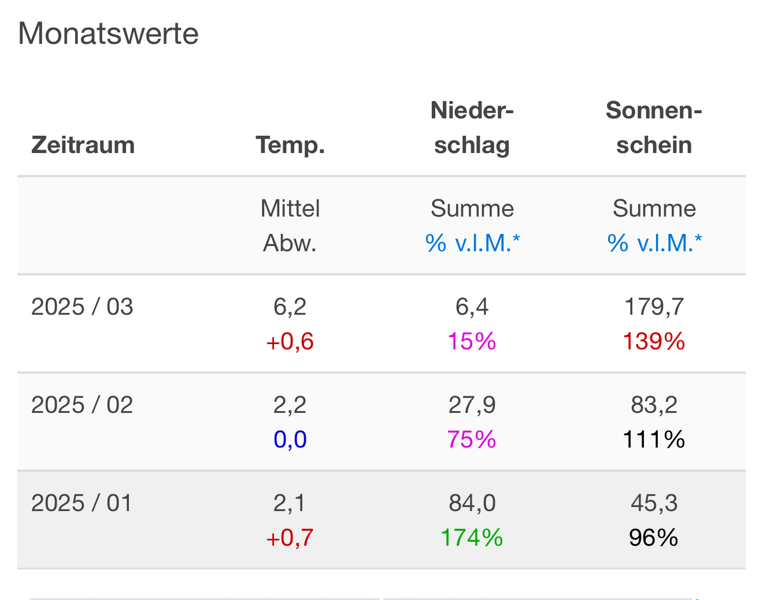The width and height of the screenshot is (763, 600).
Task: Click the Zeitraum column header
Action: [x=83, y=145]
